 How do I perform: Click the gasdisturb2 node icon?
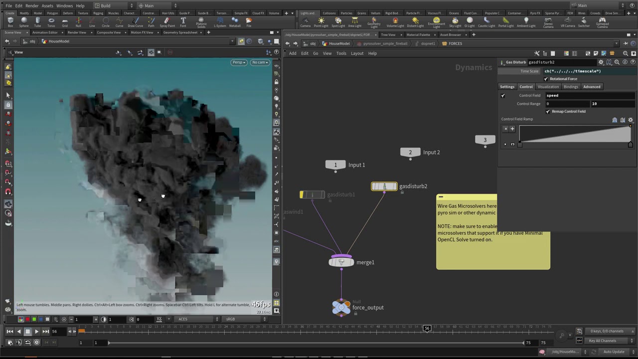[x=384, y=186]
